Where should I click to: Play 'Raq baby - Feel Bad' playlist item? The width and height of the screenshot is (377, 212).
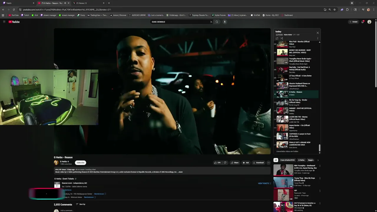click(x=296, y=69)
